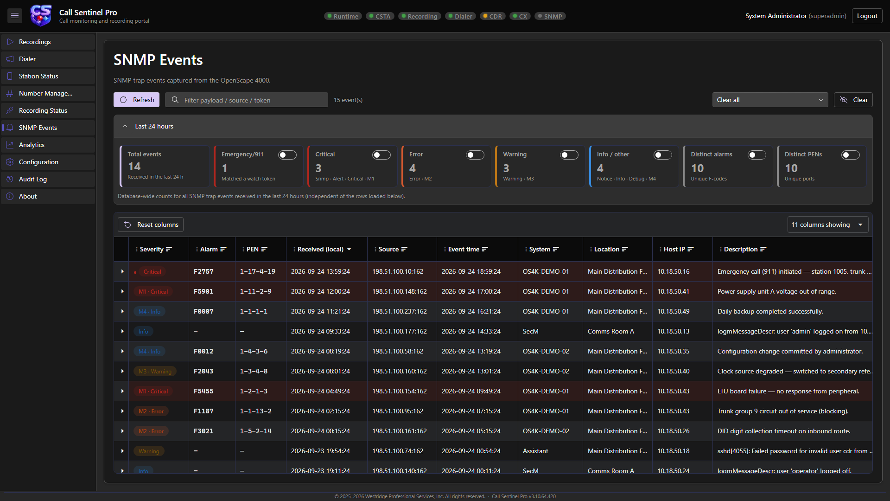
Task: Click the Analytics chart icon
Action: pyautogui.click(x=10, y=145)
